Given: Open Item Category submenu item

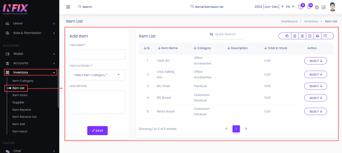Looking at the screenshot, I should point(23,81).
